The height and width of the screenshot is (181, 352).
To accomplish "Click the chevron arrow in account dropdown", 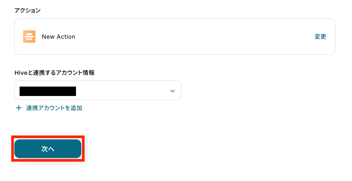I will coord(172,91).
